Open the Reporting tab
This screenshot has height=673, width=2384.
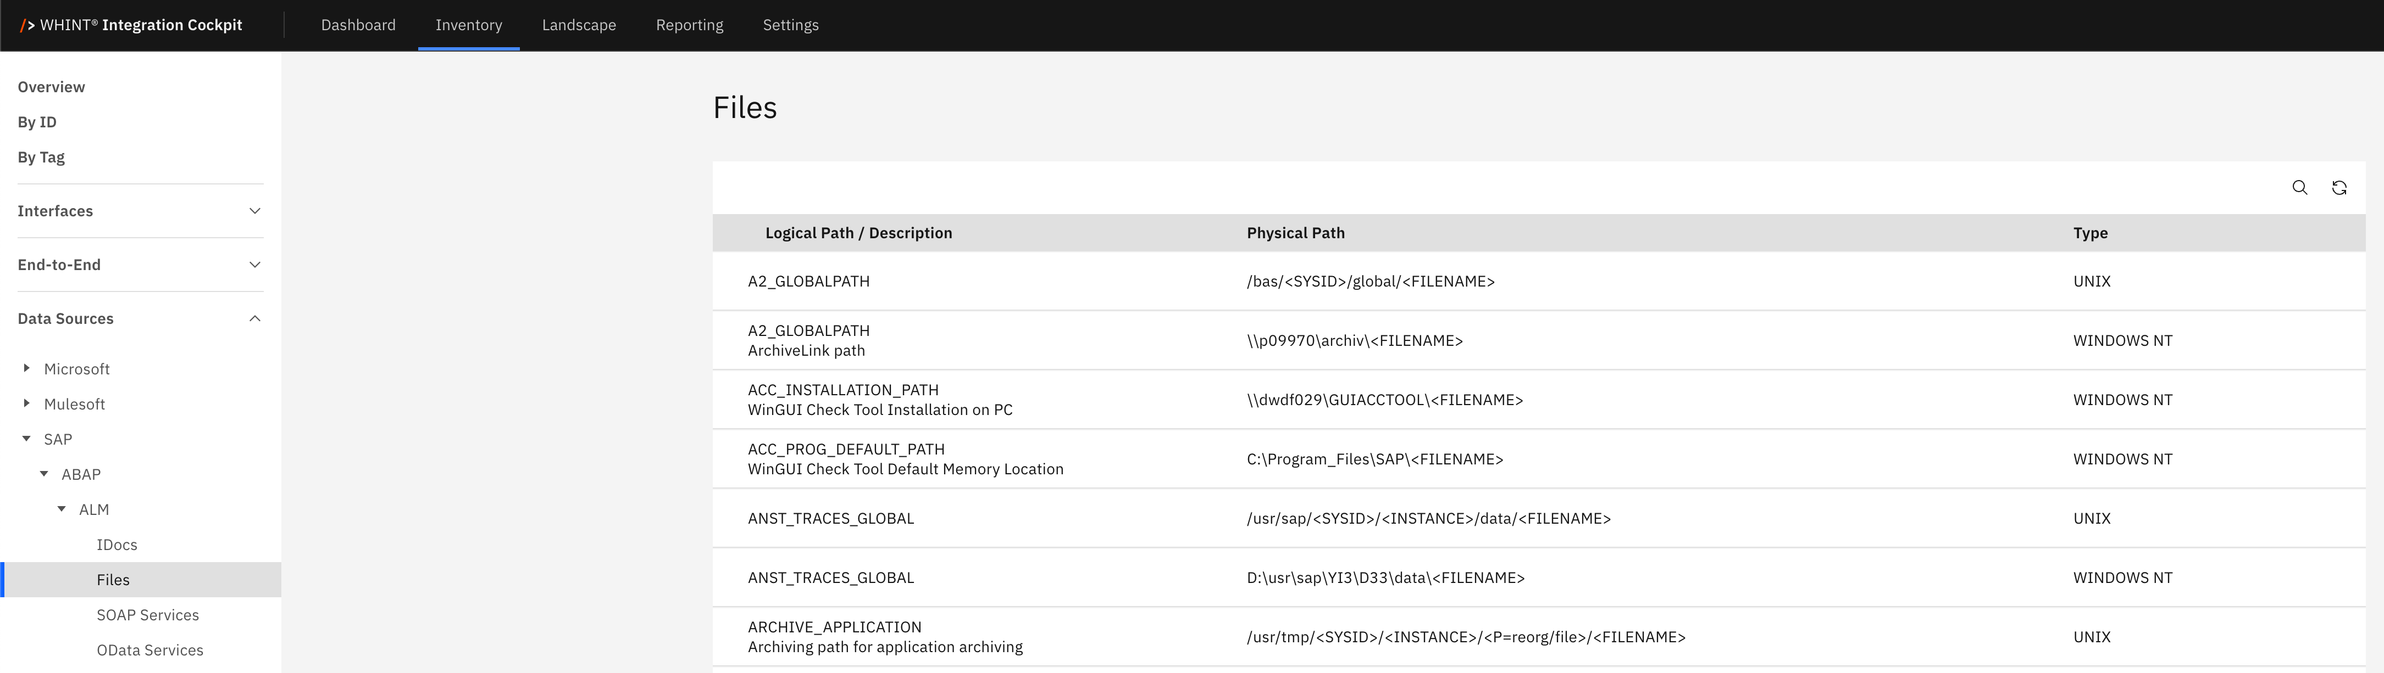(x=690, y=25)
